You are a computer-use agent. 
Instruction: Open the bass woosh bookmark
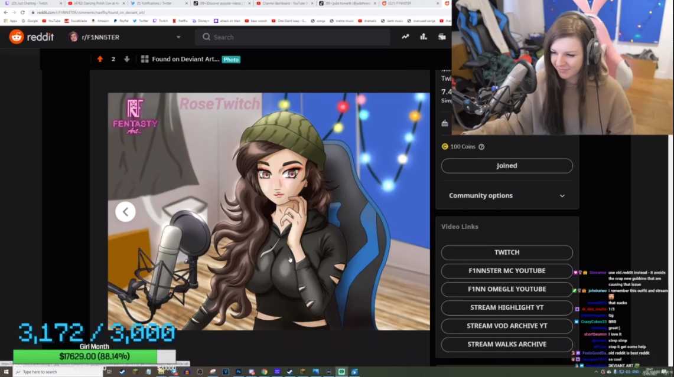point(256,21)
